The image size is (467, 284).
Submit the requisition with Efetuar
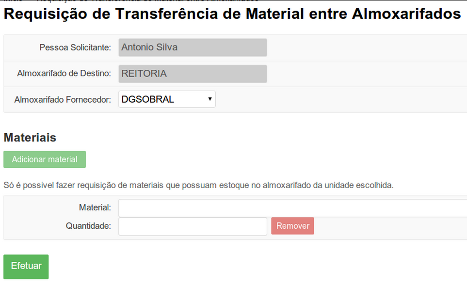tap(26, 267)
